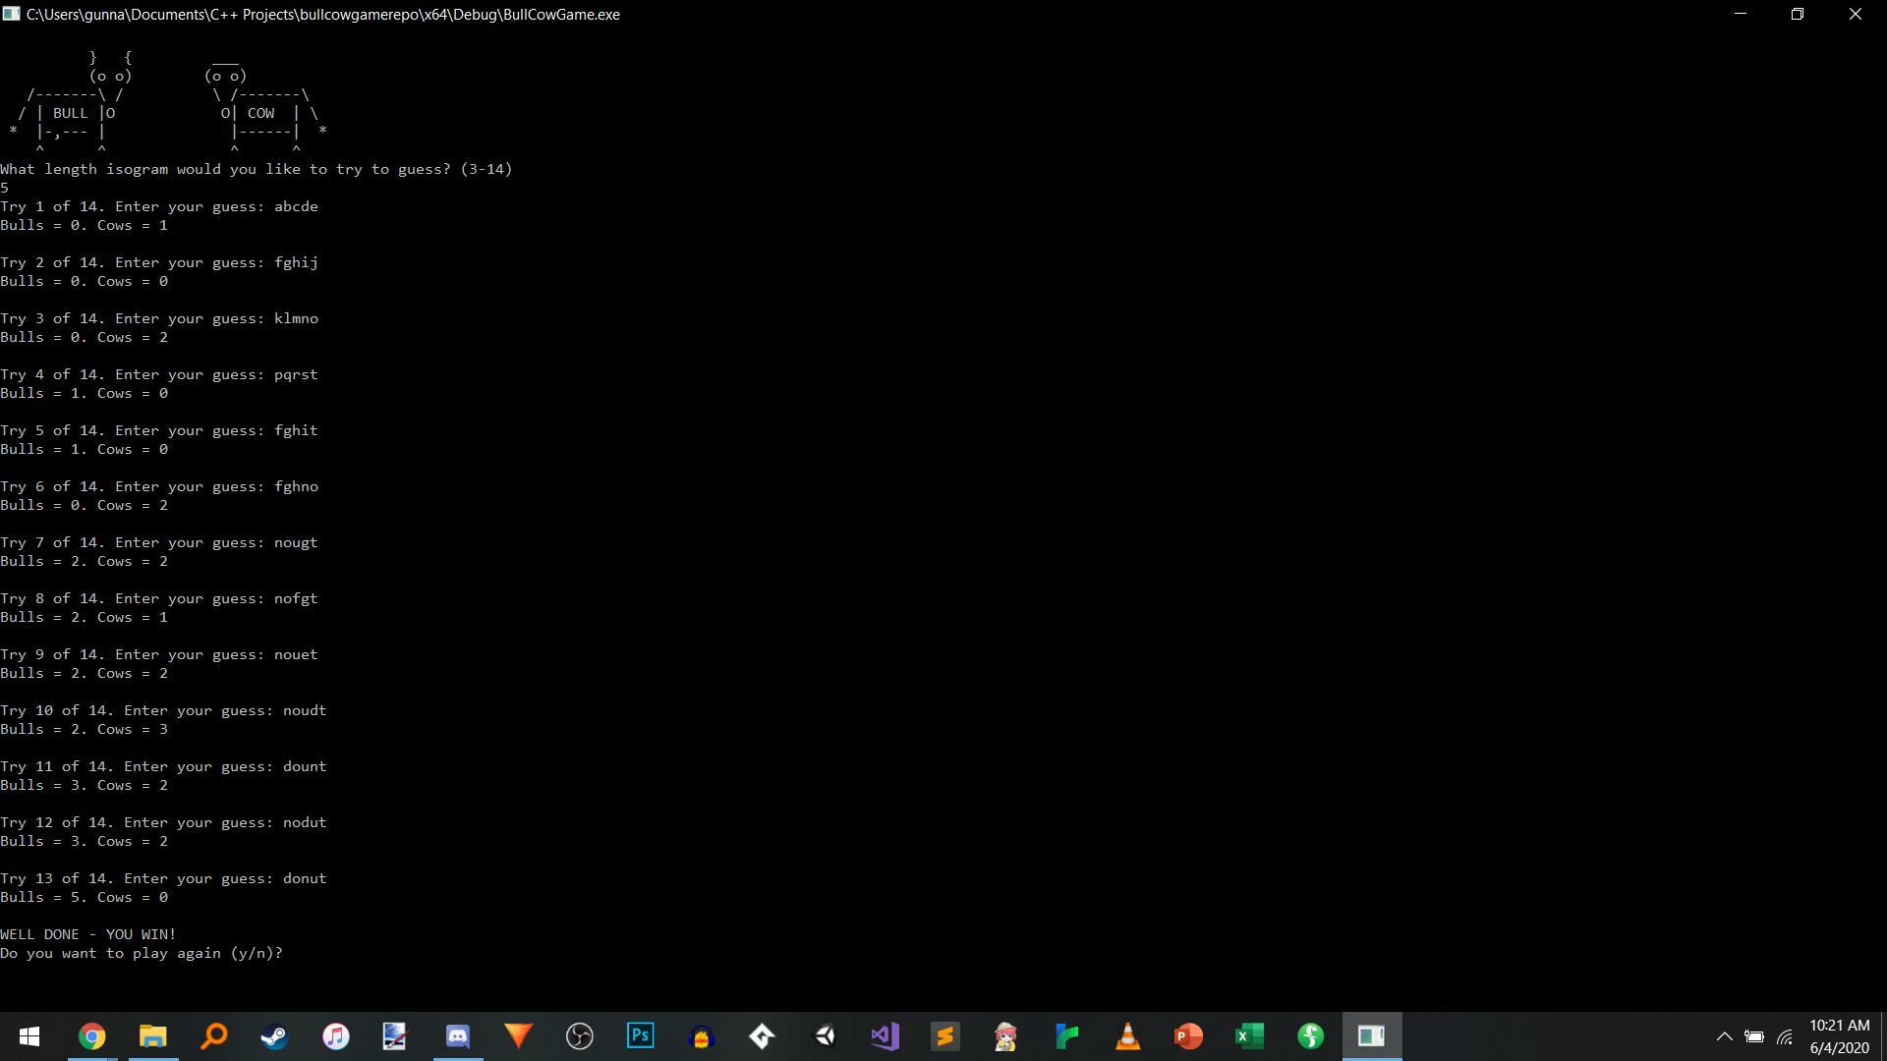Open VLC media player from the taskbar
Screen dimensions: 1887x1061
coord(1127,1036)
